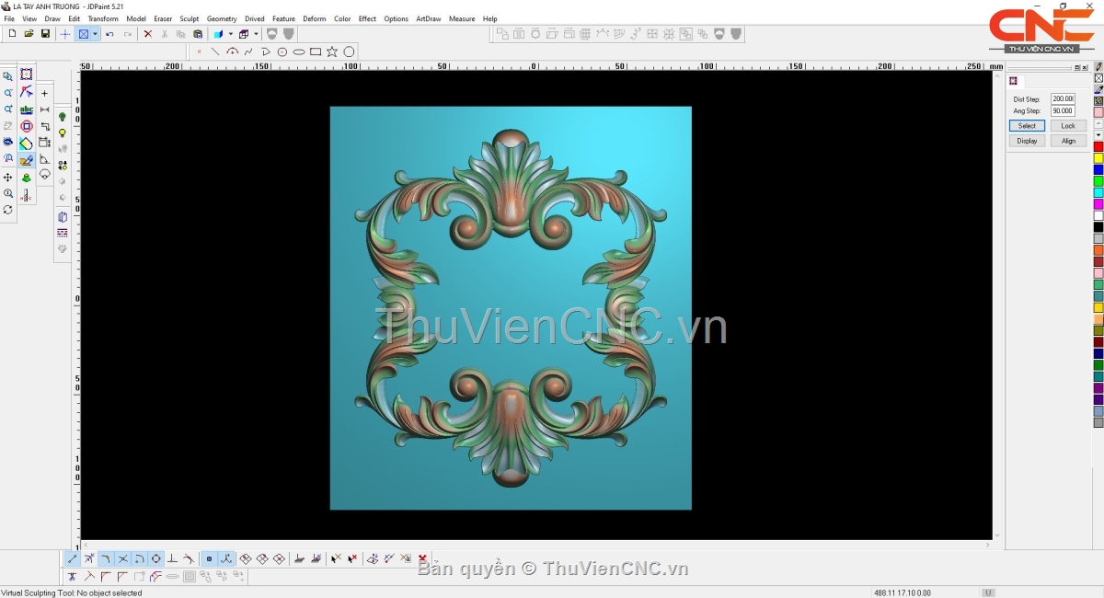Select the abc text tool

pos(27,109)
